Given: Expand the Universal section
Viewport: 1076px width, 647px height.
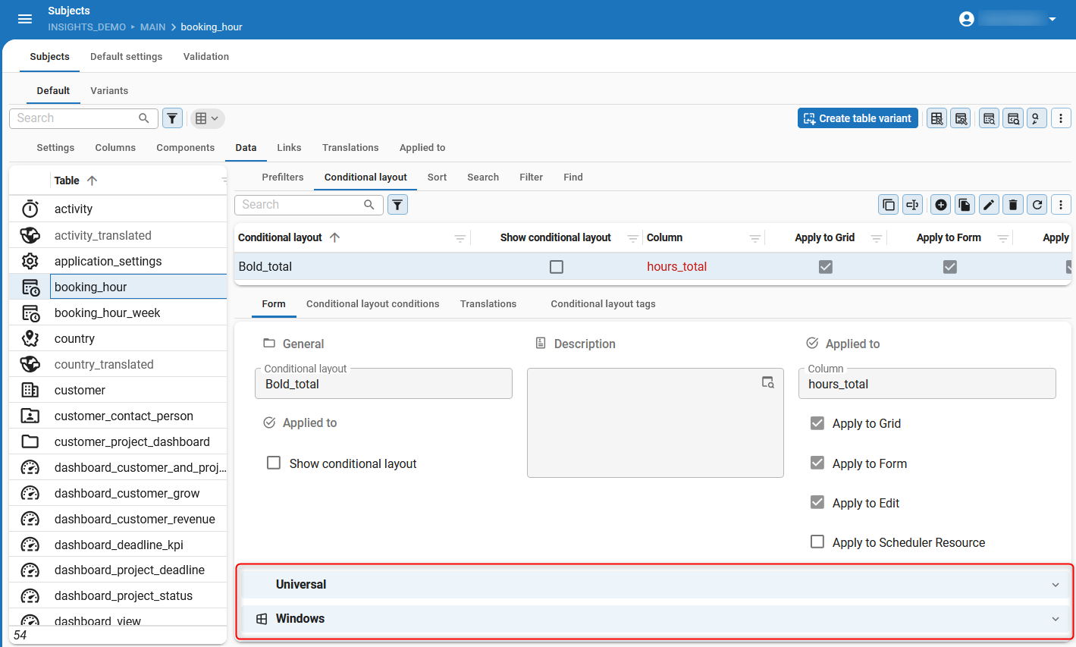Looking at the screenshot, I should (654, 584).
